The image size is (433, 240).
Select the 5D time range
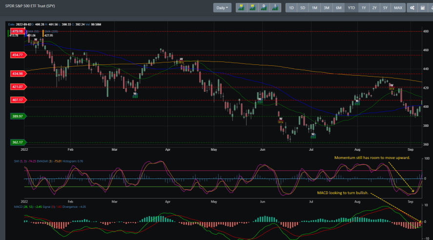303,8
